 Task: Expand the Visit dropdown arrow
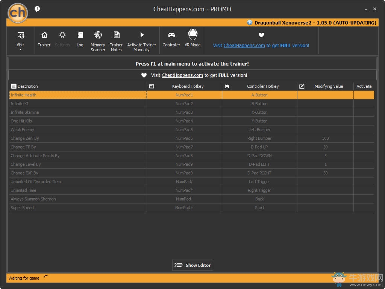click(20, 49)
